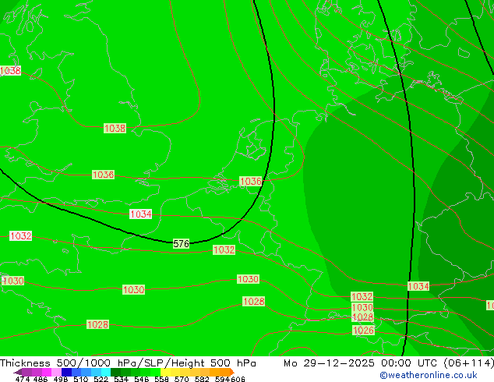Screen dimensions: 494x382
Task: Click the 576 height contour label
Action: 181,244
